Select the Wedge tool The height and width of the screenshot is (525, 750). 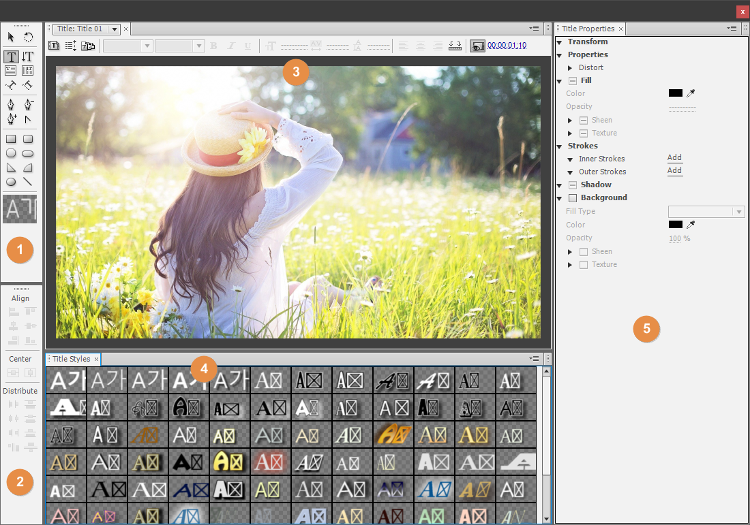11,168
